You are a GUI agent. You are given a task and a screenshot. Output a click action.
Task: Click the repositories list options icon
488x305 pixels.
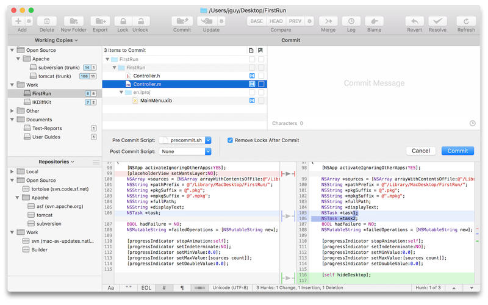(x=96, y=162)
